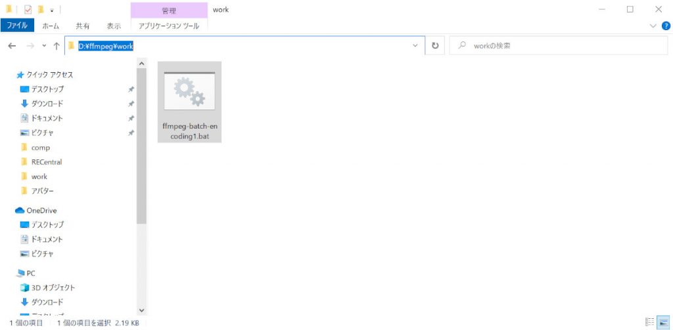673x330 pixels.
Task: Open the ファイル menu
Action: 17,26
